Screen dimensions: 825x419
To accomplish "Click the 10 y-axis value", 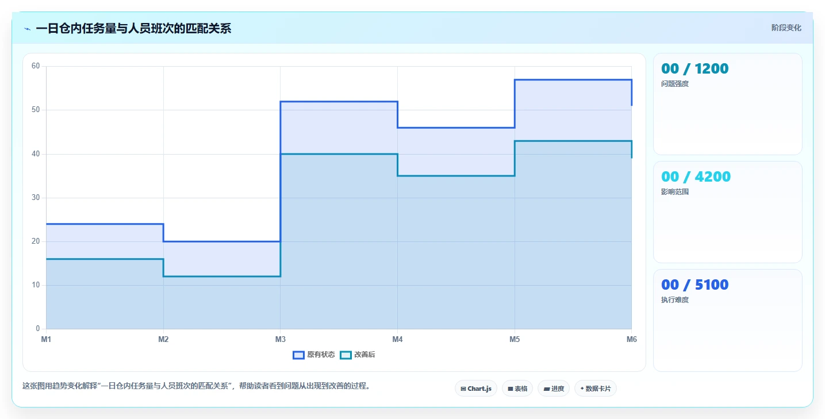I will [36, 285].
